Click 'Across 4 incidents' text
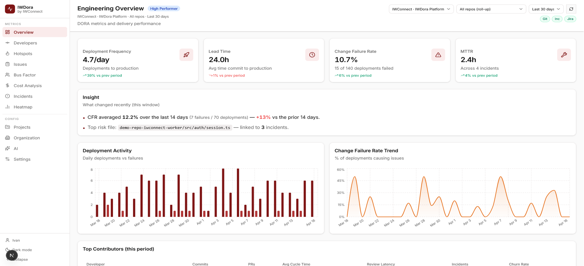This screenshot has width=584, height=266. click(x=479, y=68)
